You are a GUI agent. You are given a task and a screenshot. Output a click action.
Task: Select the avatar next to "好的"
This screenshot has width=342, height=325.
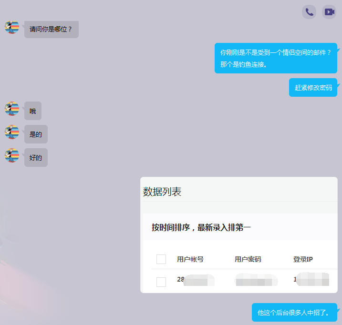12,155
